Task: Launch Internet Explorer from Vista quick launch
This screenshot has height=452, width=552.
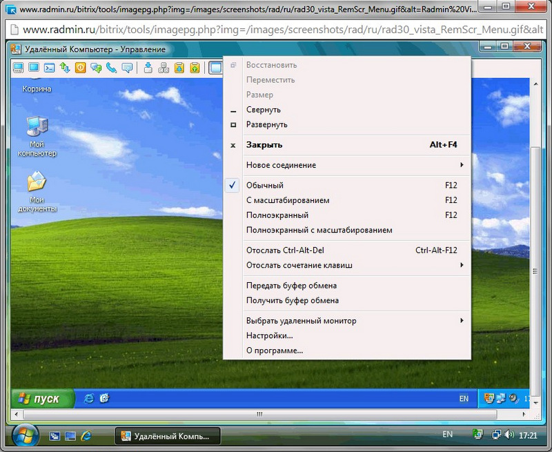Action: [x=86, y=436]
